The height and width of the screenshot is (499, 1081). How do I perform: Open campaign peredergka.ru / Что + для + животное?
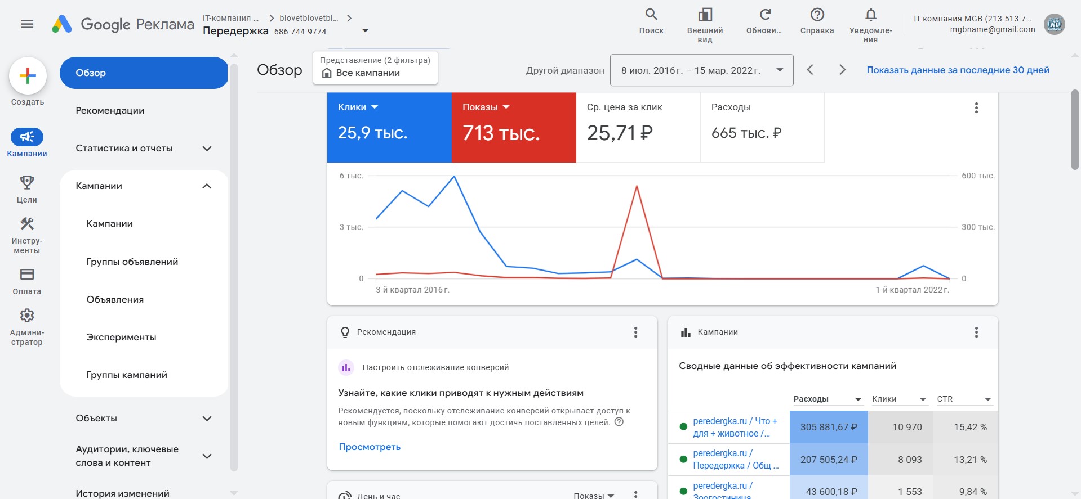[735, 428]
